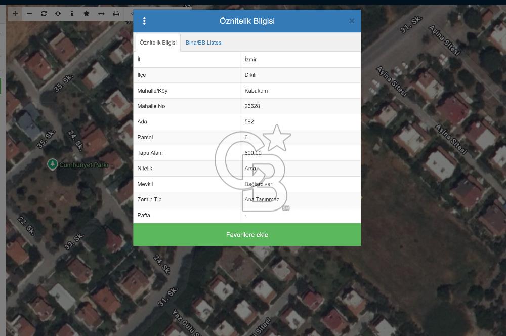
Task: Click the Ada value 592
Action: pos(249,121)
